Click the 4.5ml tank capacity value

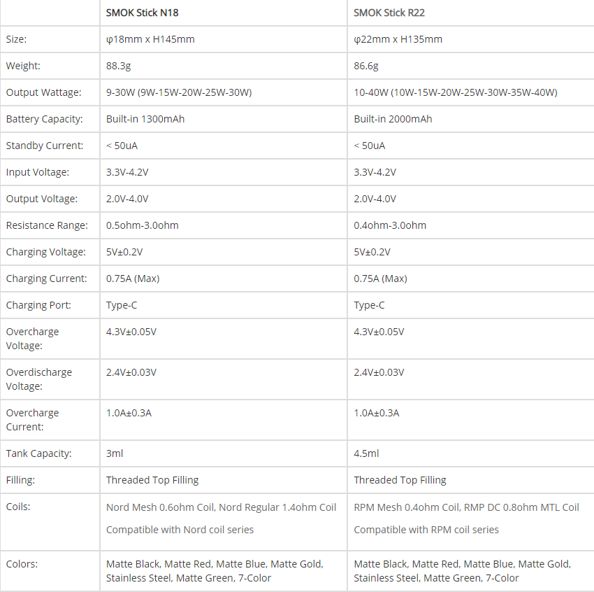366,453
